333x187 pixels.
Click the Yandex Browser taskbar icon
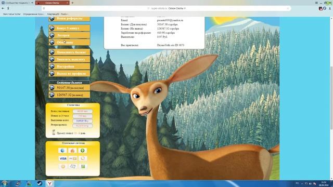(50, 183)
